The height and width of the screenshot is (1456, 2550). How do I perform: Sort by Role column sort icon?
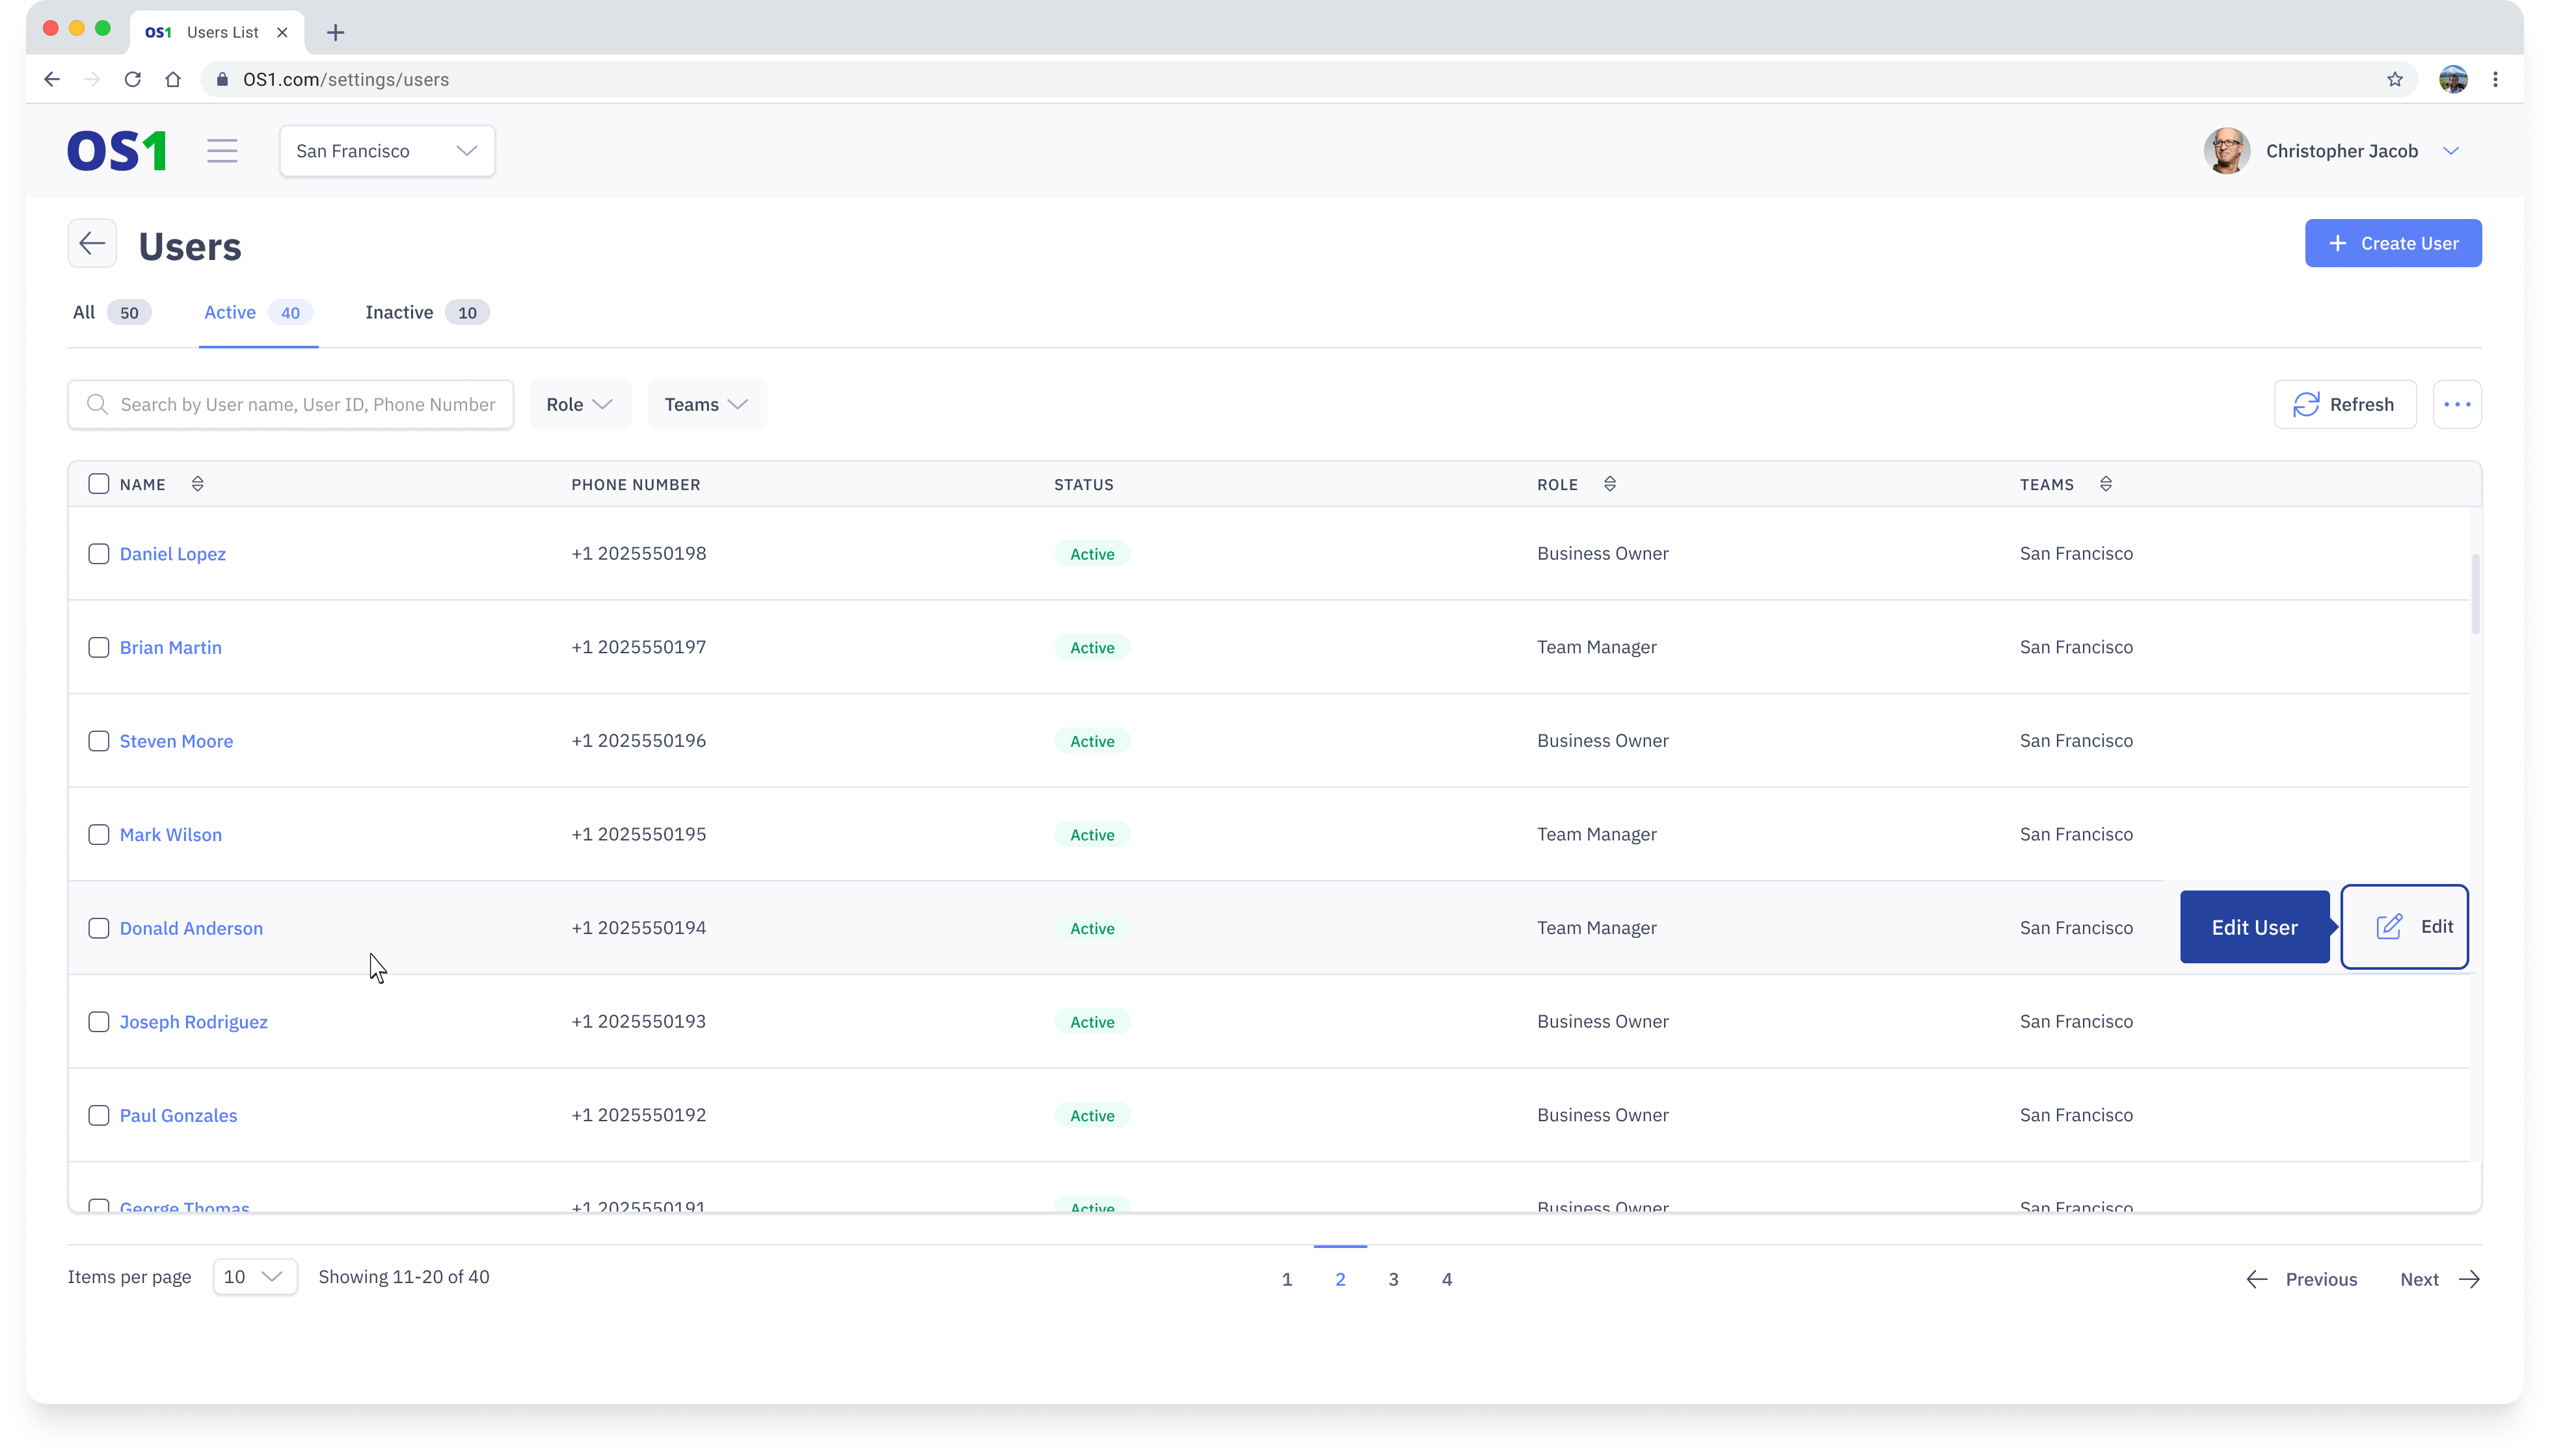[x=1609, y=484]
